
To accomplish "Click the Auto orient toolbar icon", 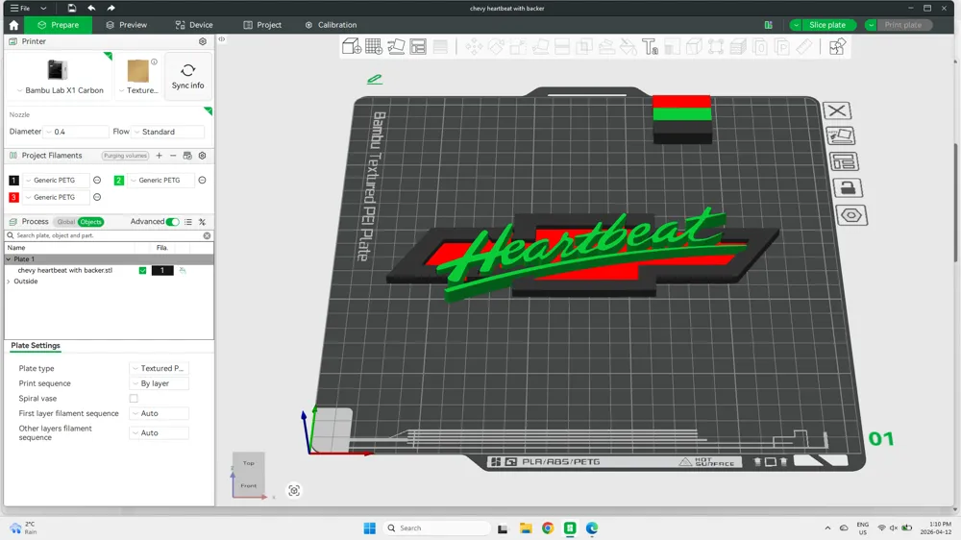I will 396,46.
